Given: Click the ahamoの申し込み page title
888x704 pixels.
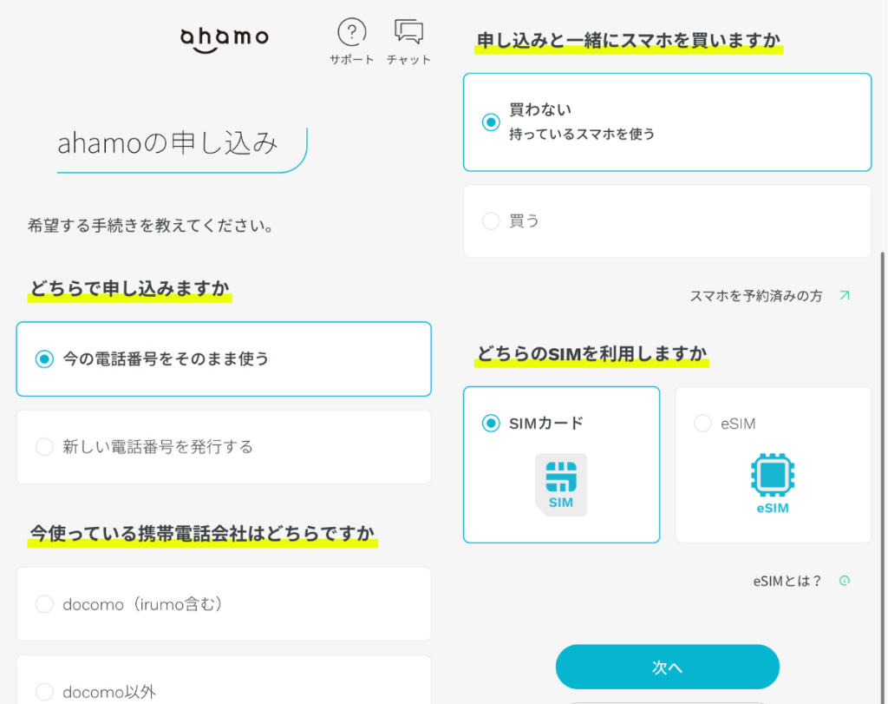Looking at the screenshot, I should click(167, 143).
